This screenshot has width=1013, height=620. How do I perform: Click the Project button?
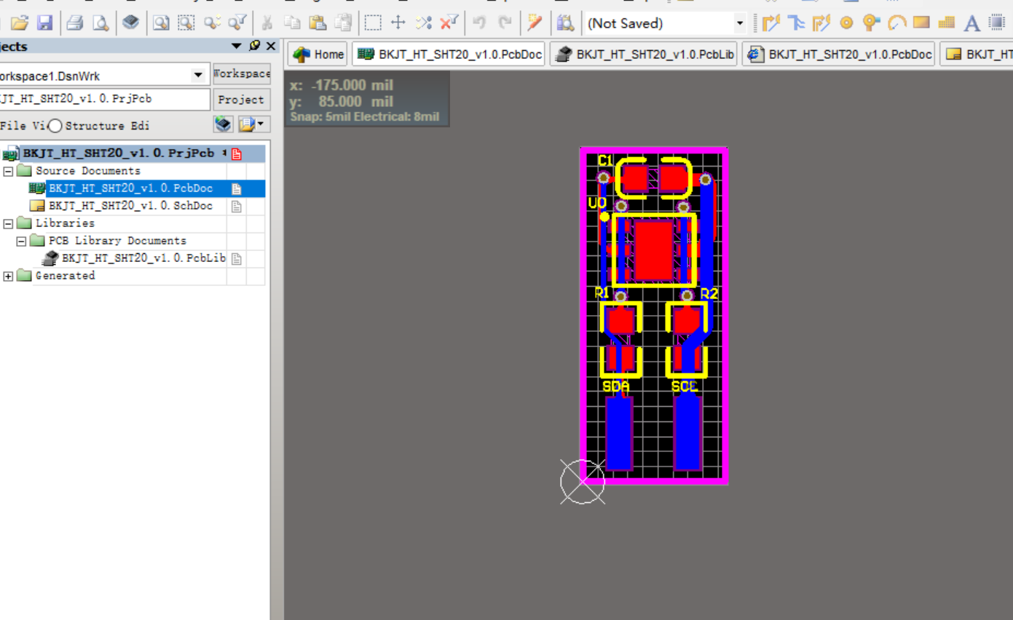coord(242,99)
